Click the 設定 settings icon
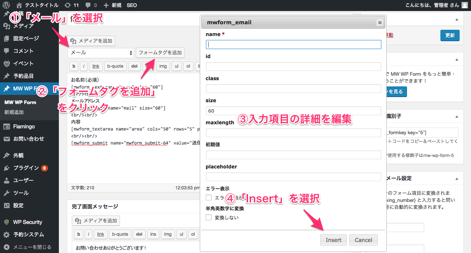 [7, 205]
